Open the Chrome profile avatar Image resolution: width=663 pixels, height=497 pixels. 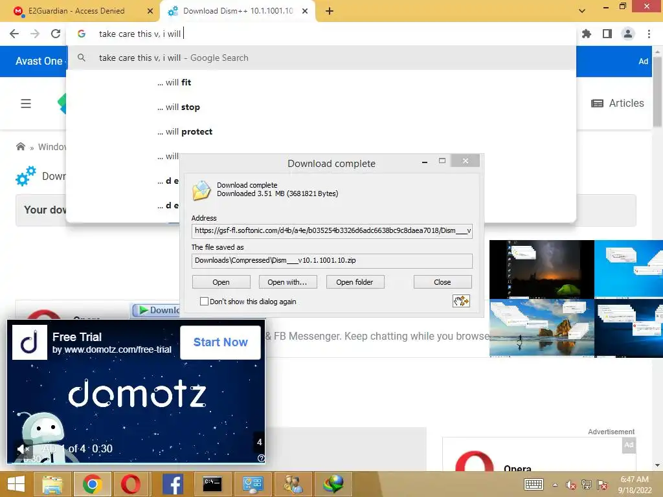(x=628, y=34)
